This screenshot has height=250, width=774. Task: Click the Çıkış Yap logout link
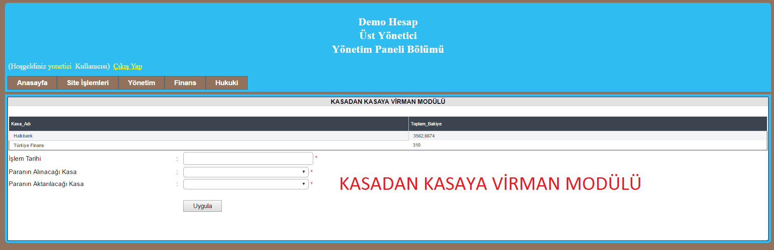[128, 66]
